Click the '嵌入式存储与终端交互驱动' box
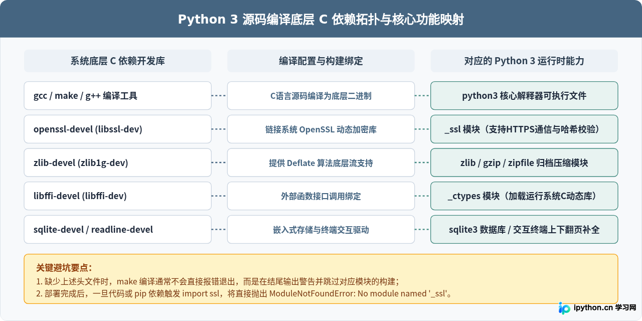Image resolution: width=642 pixels, height=321 pixels. [321, 230]
